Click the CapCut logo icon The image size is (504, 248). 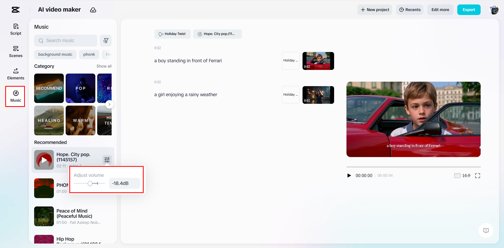click(x=15, y=10)
